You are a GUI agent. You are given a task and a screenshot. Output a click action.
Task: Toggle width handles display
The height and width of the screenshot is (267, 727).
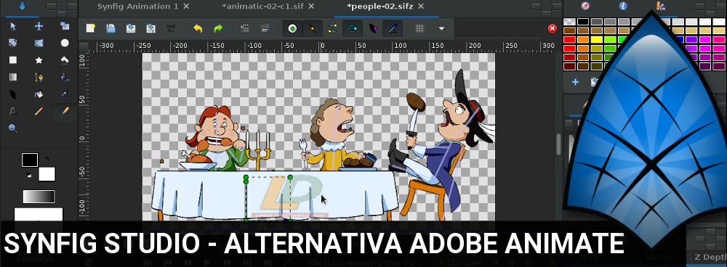point(372,29)
